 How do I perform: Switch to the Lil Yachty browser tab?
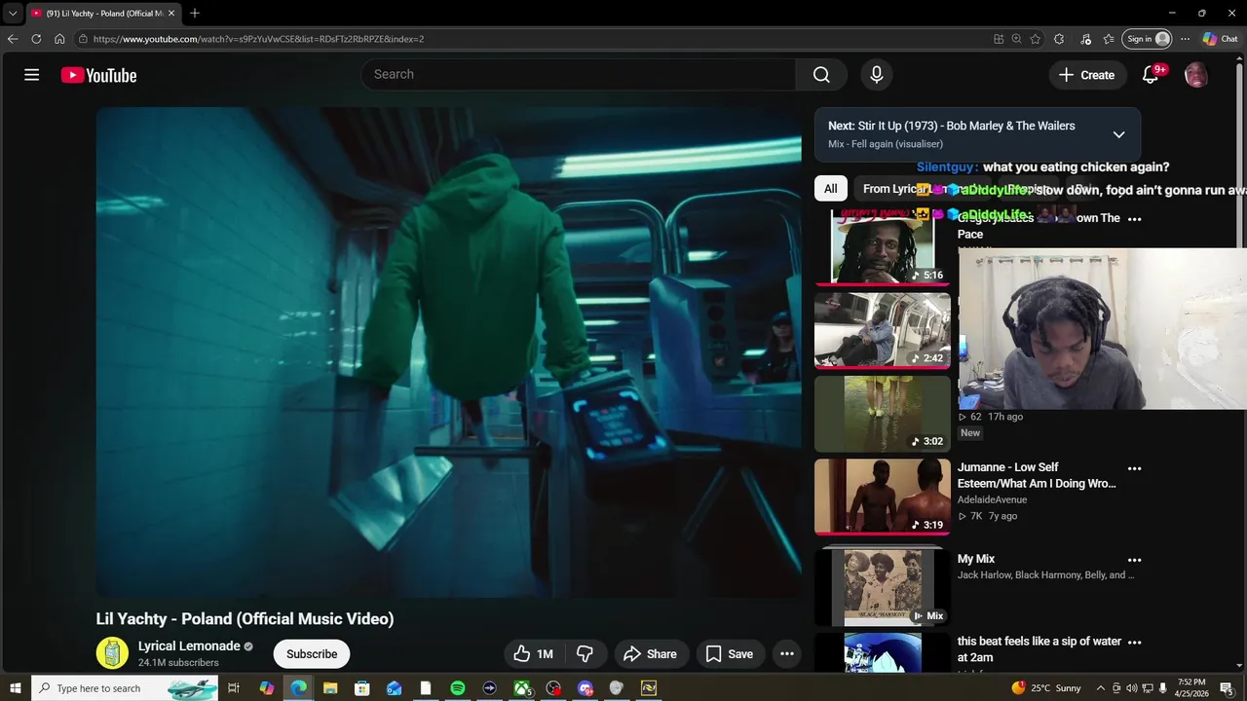pyautogui.click(x=102, y=13)
